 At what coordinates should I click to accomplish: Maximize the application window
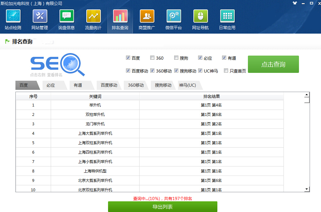pos(311,3)
